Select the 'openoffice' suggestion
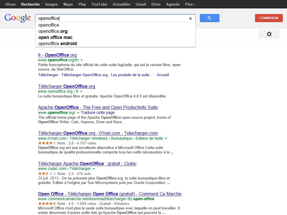The width and height of the screenshot is (287, 215). coord(115,25)
